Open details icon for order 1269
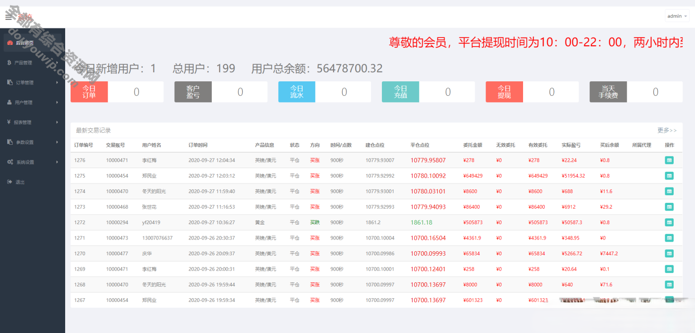This screenshot has width=695, height=333. click(669, 269)
